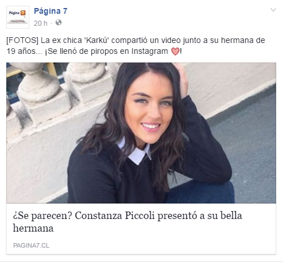Click the globe public audience icon
This screenshot has width=283, height=262.
pyautogui.click(x=59, y=23)
